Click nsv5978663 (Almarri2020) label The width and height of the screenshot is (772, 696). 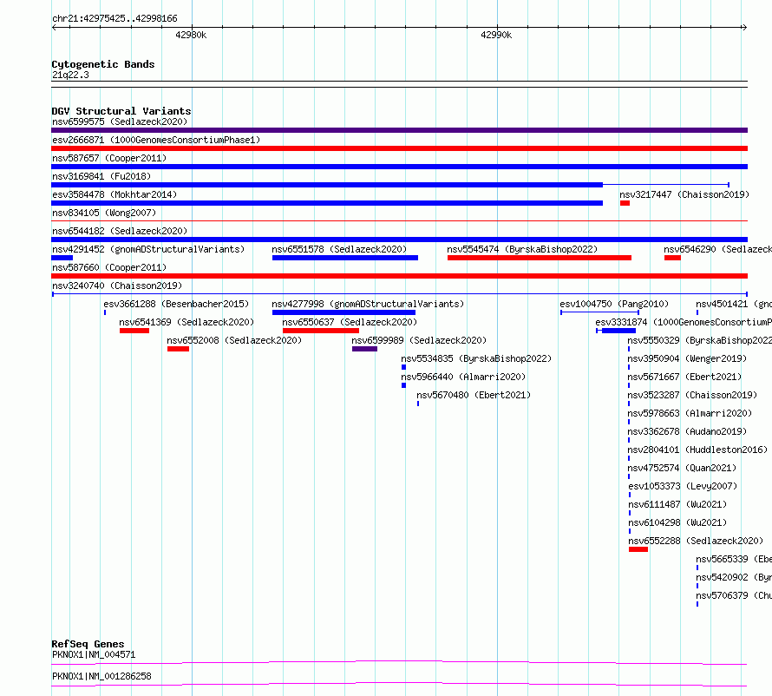pos(690,413)
